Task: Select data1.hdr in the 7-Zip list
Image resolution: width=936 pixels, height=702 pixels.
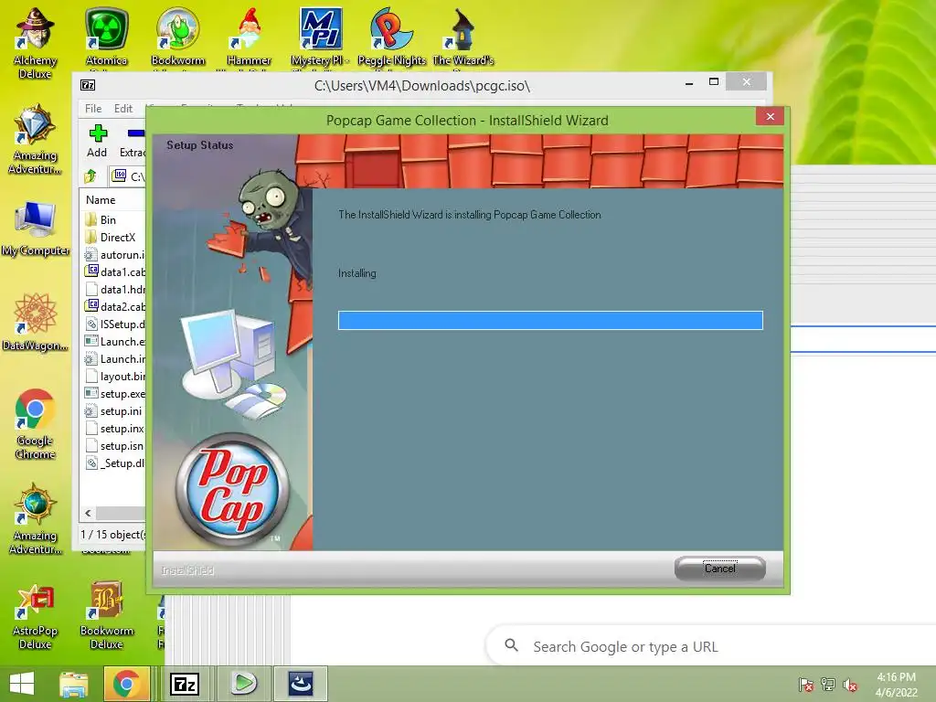Action: pos(114,290)
